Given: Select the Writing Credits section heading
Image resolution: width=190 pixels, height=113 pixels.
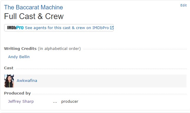Looking at the screenshot, I should pyautogui.click(x=20, y=48).
